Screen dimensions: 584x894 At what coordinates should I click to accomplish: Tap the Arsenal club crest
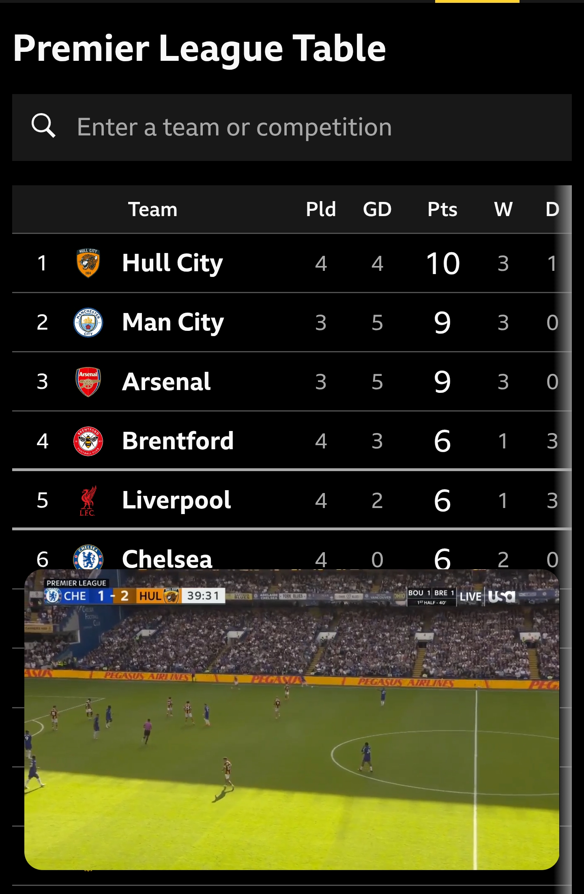88,382
